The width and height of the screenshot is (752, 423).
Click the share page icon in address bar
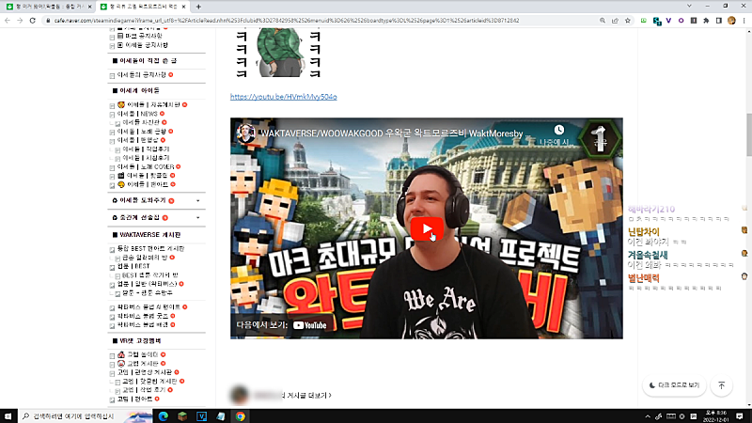pyautogui.click(x=615, y=21)
